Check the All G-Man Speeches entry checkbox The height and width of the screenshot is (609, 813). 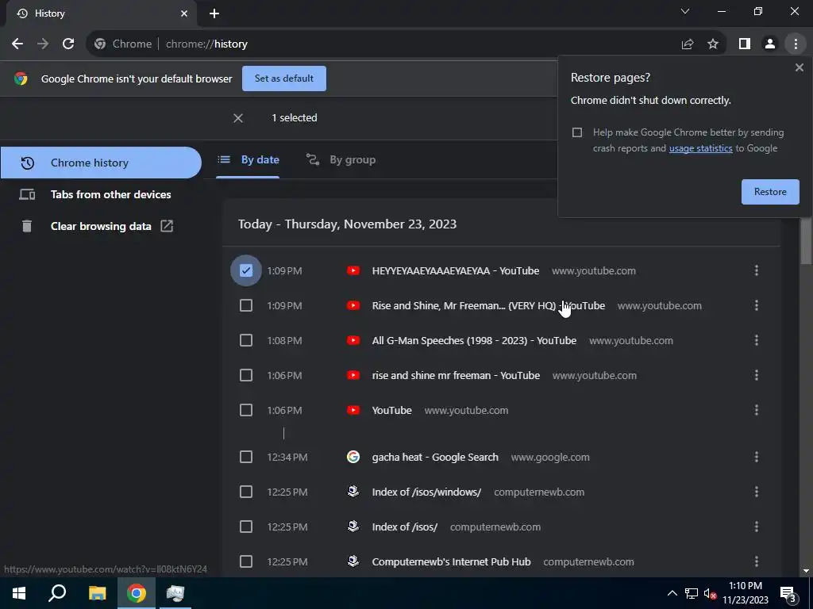tap(246, 340)
